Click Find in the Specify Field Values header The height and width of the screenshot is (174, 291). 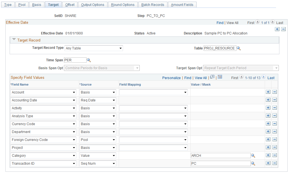(188, 77)
